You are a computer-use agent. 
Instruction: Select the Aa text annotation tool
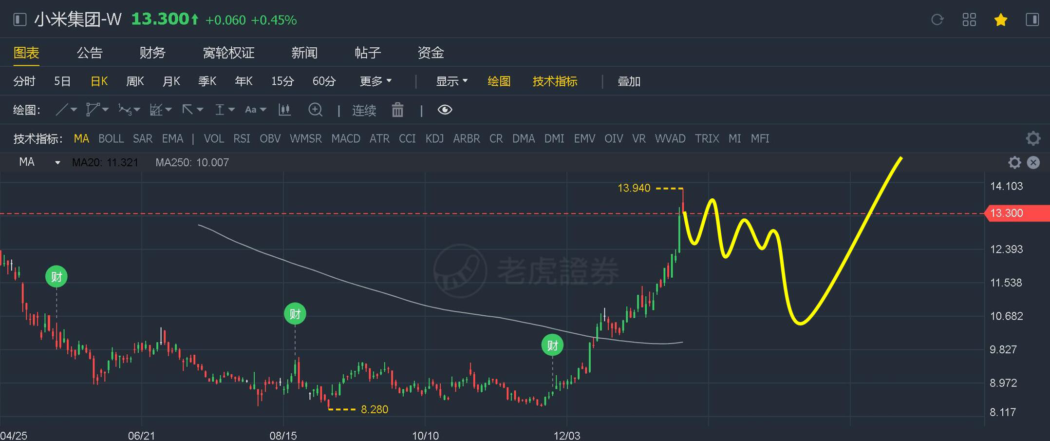250,110
